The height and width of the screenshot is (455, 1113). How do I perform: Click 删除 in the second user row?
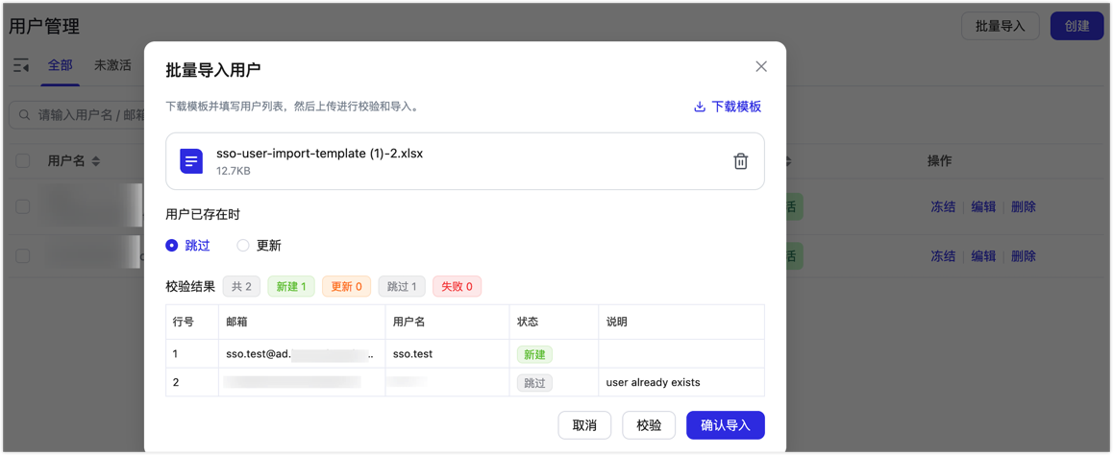(x=1023, y=256)
